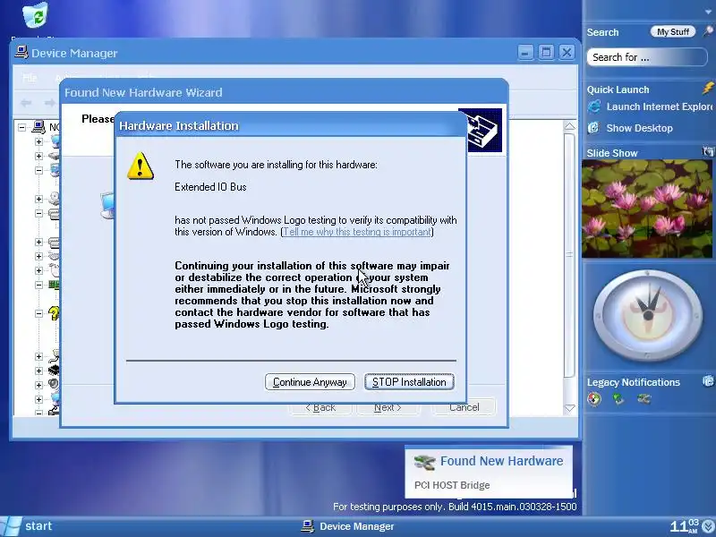Open 'Tell me why this testing is important' link
This screenshot has height=537, width=716.
click(x=357, y=232)
